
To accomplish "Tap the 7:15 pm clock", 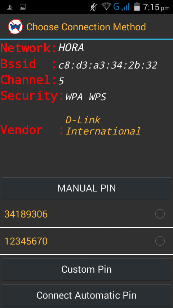I will pos(156,7).
